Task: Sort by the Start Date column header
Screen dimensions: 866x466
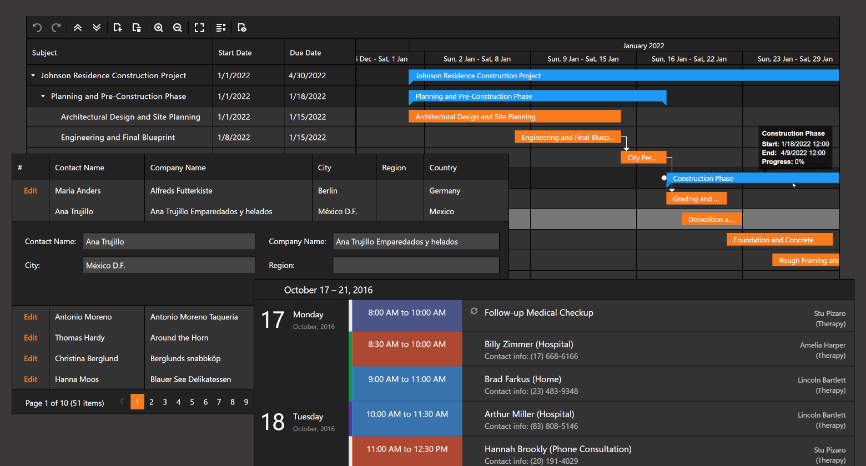Action: coord(248,53)
